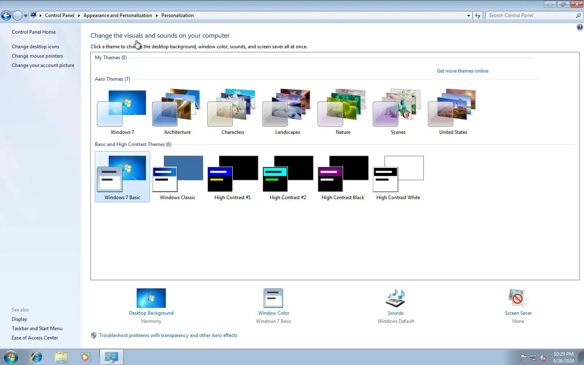Go to Control Panel breadcrumb
The image size is (584, 365).
coord(60,15)
